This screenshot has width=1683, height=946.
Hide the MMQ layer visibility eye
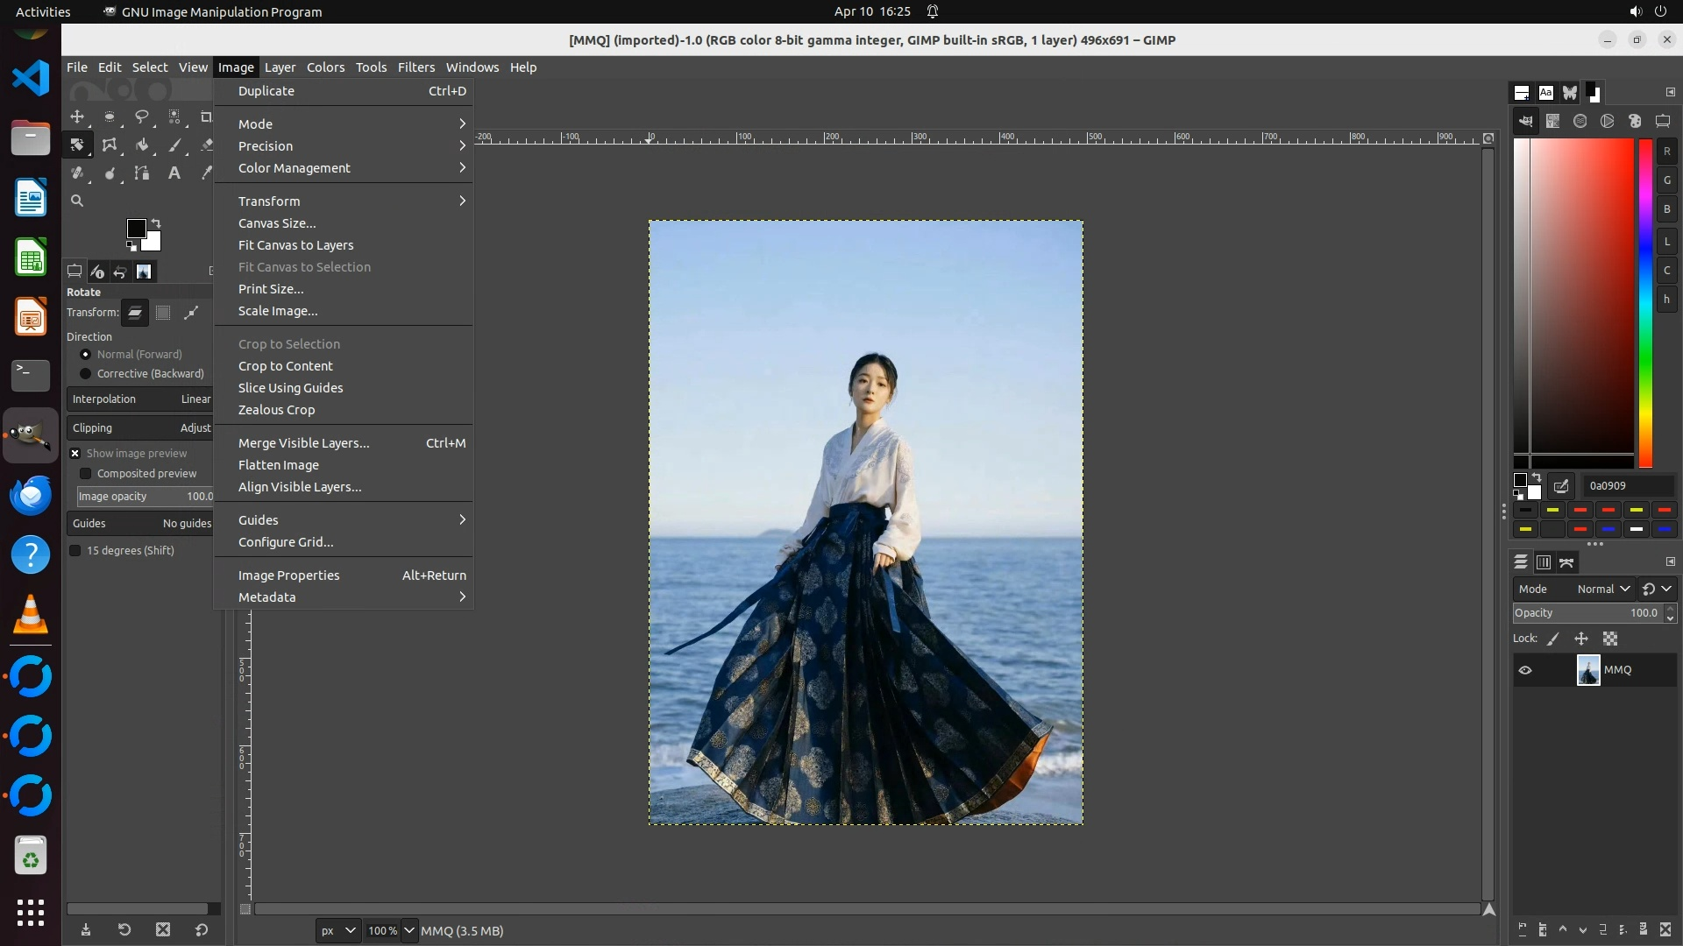click(x=1525, y=670)
